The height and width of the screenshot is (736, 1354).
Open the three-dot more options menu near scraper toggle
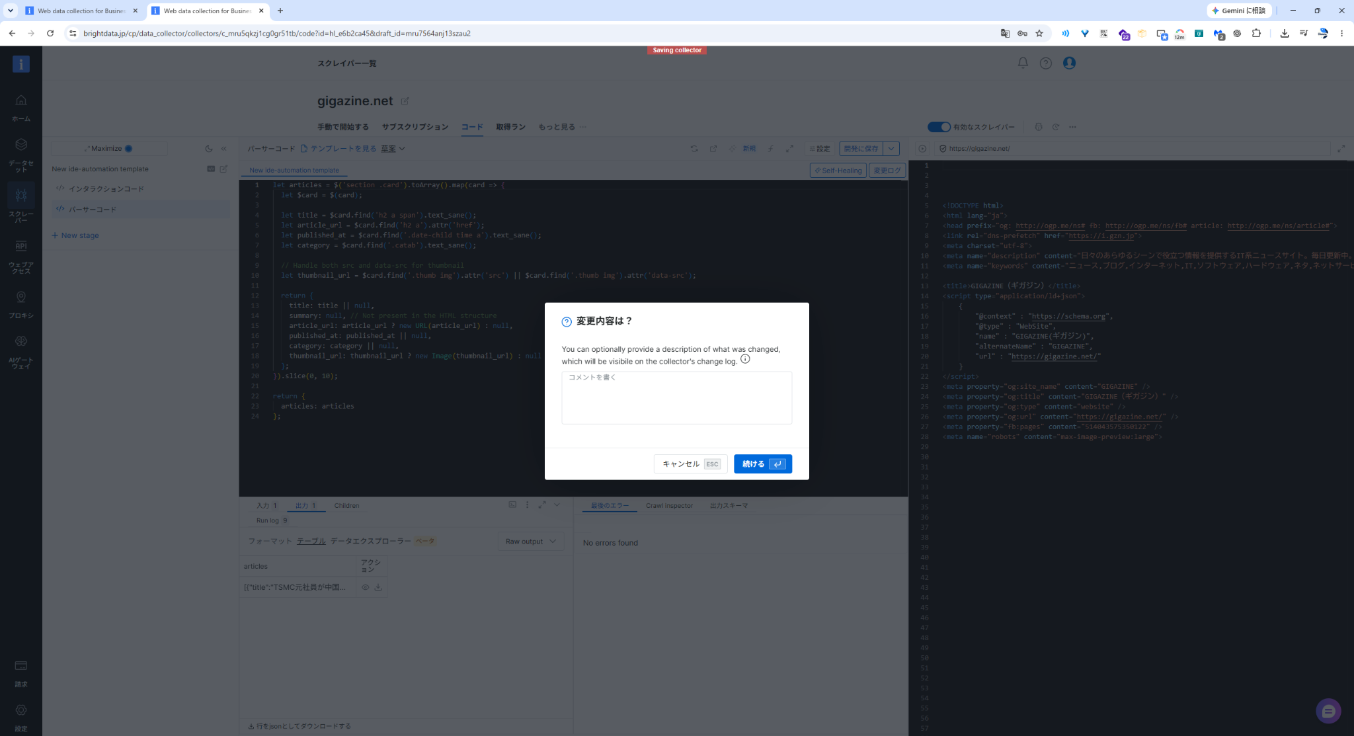pos(1072,127)
